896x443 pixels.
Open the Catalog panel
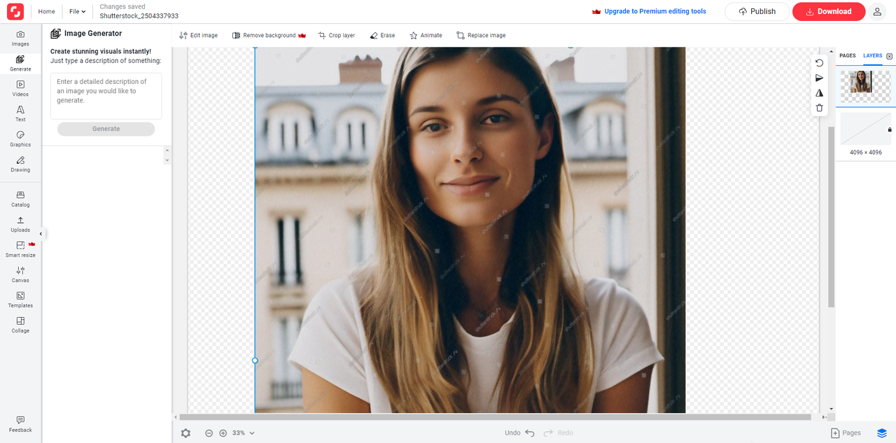point(20,199)
